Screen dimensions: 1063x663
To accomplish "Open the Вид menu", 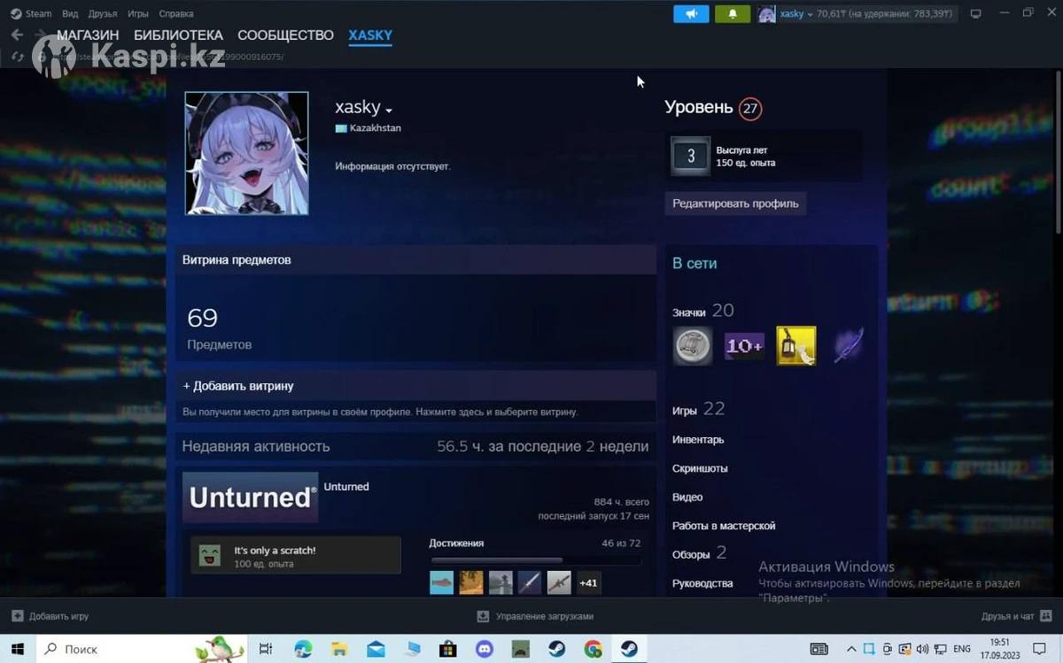I will [x=70, y=13].
